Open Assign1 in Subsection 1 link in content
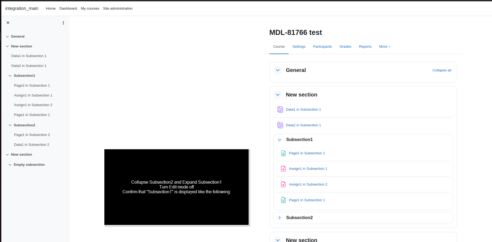Screen dimensions: 492x242 click(x=308, y=169)
